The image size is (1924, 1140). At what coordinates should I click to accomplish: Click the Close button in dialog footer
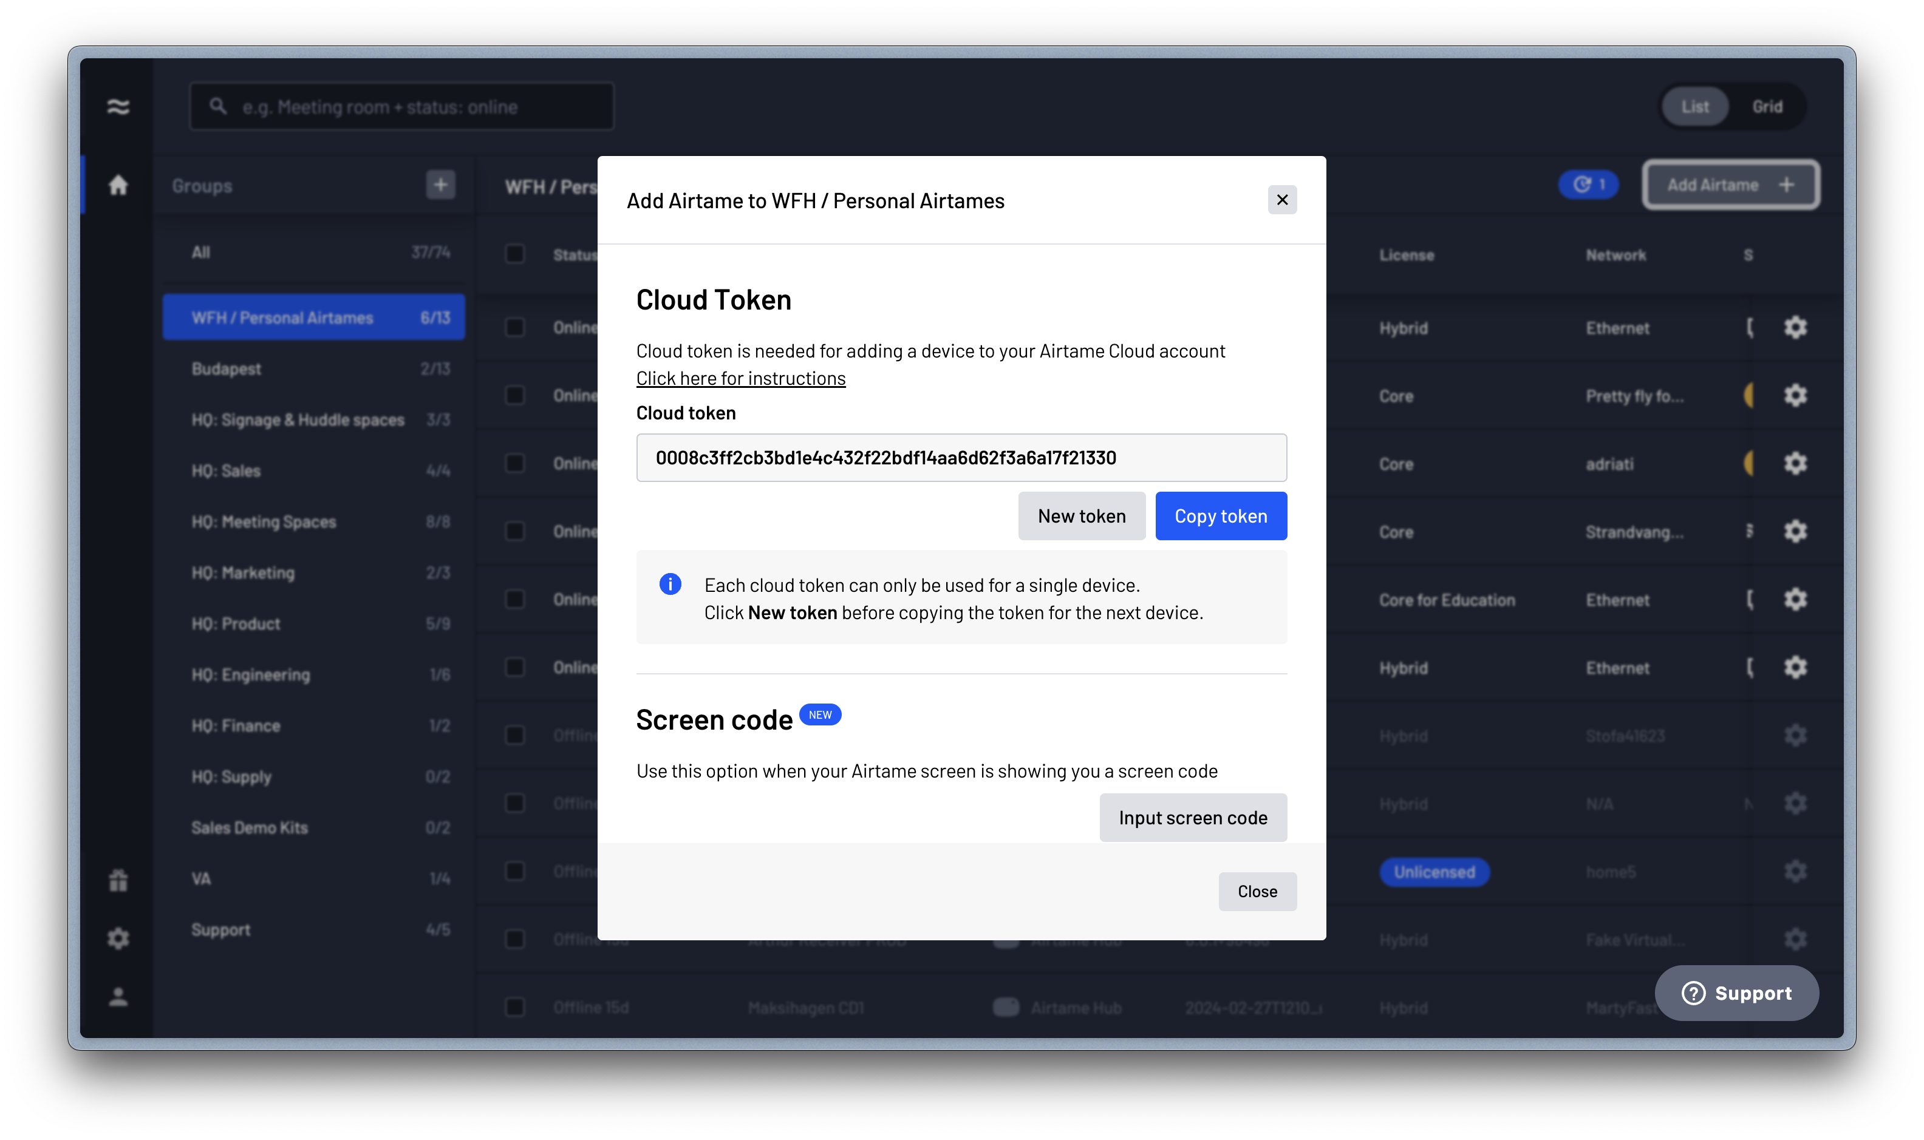click(x=1257, y=891)
